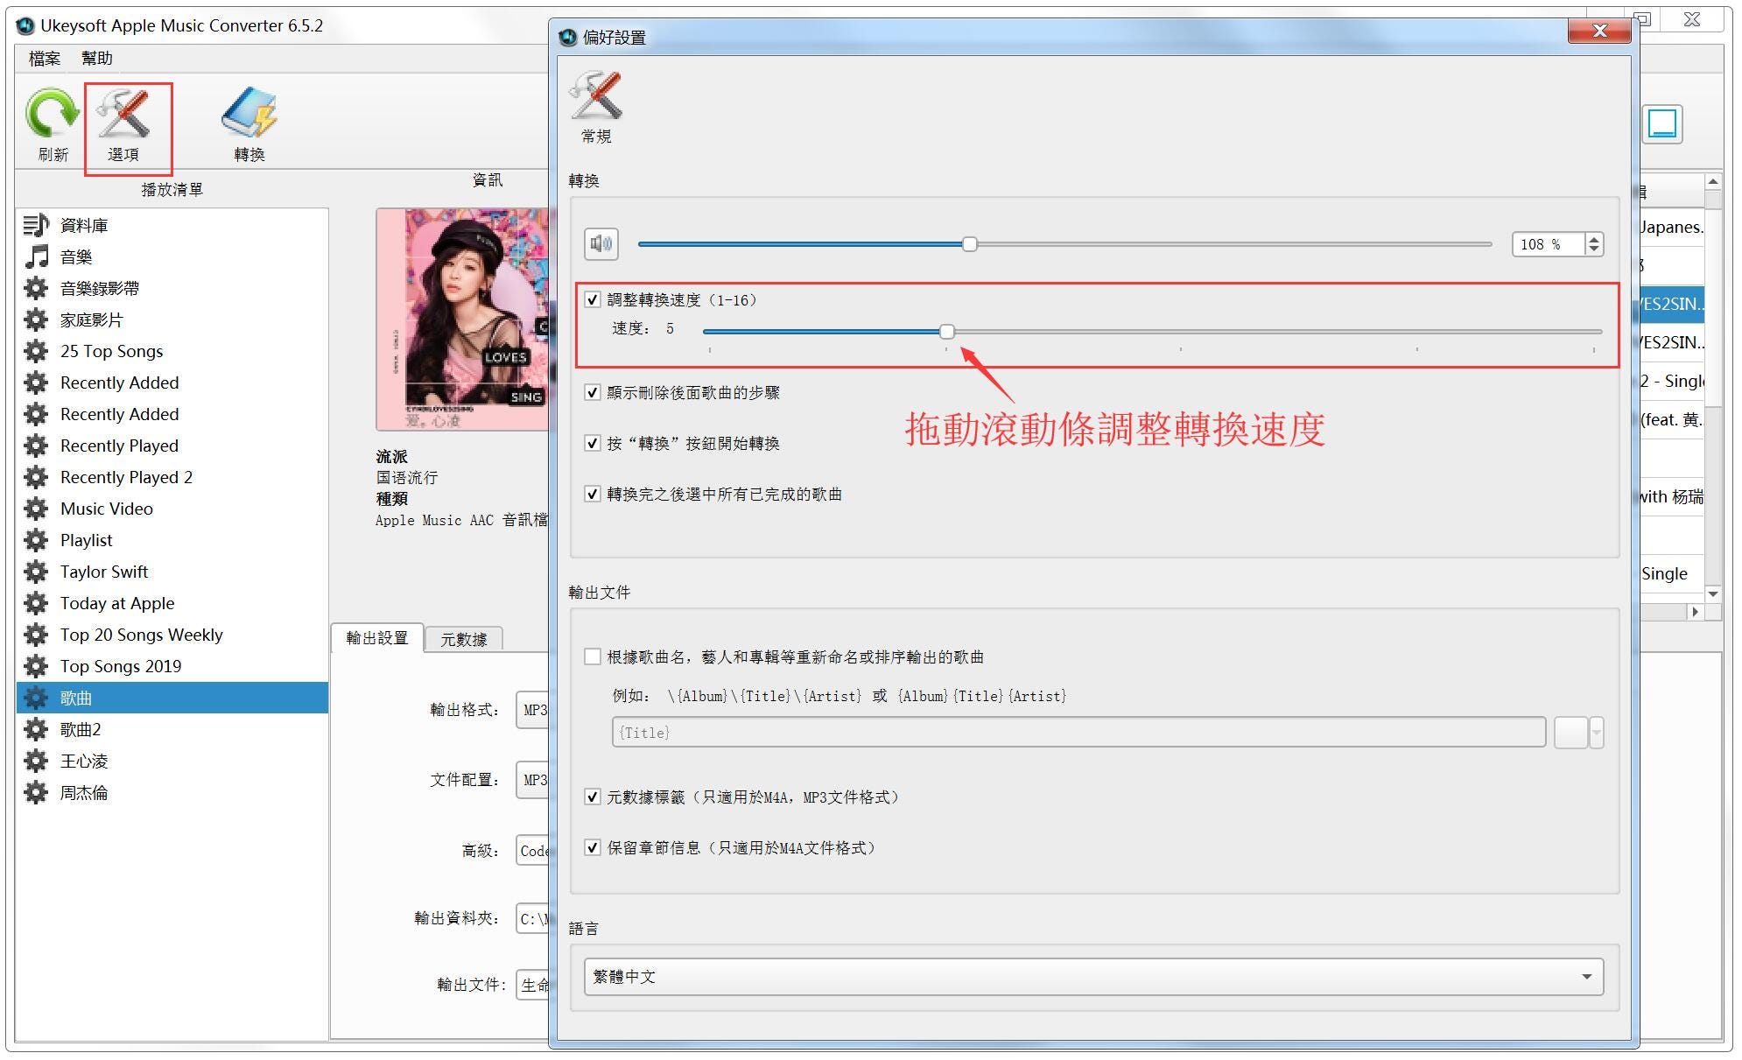1742x1060 pixels.
Task: Click the Convert (轉換) book icon
Action: tap(249, 114)
